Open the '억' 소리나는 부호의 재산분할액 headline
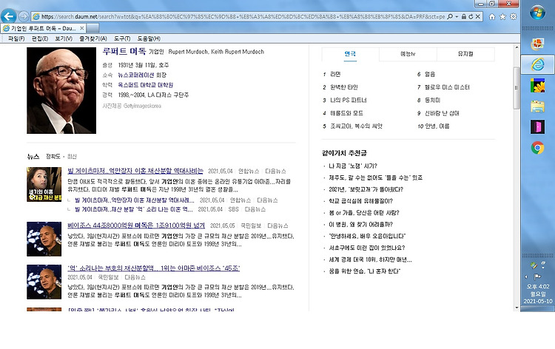 point(154,268)
